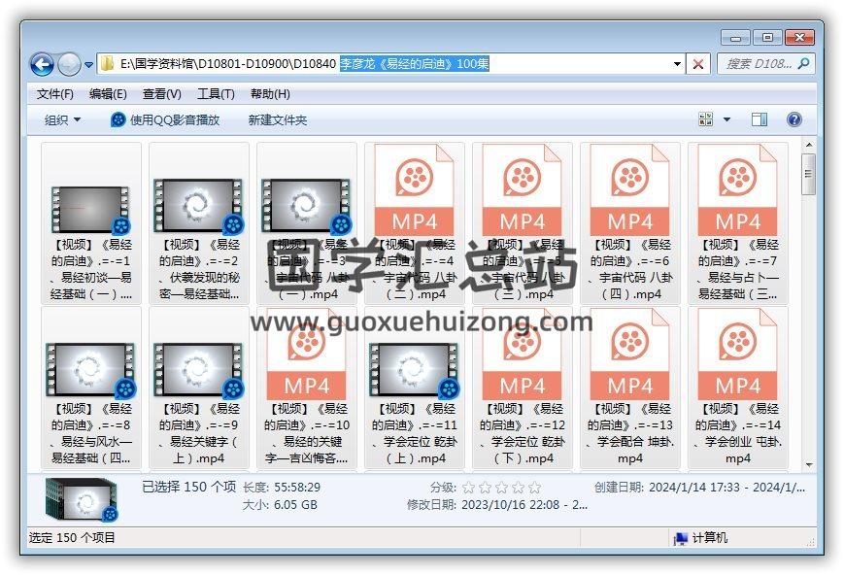Toggle the preview pane icon
Viewport: 844px width, 575px height.
tap(760, 119)
